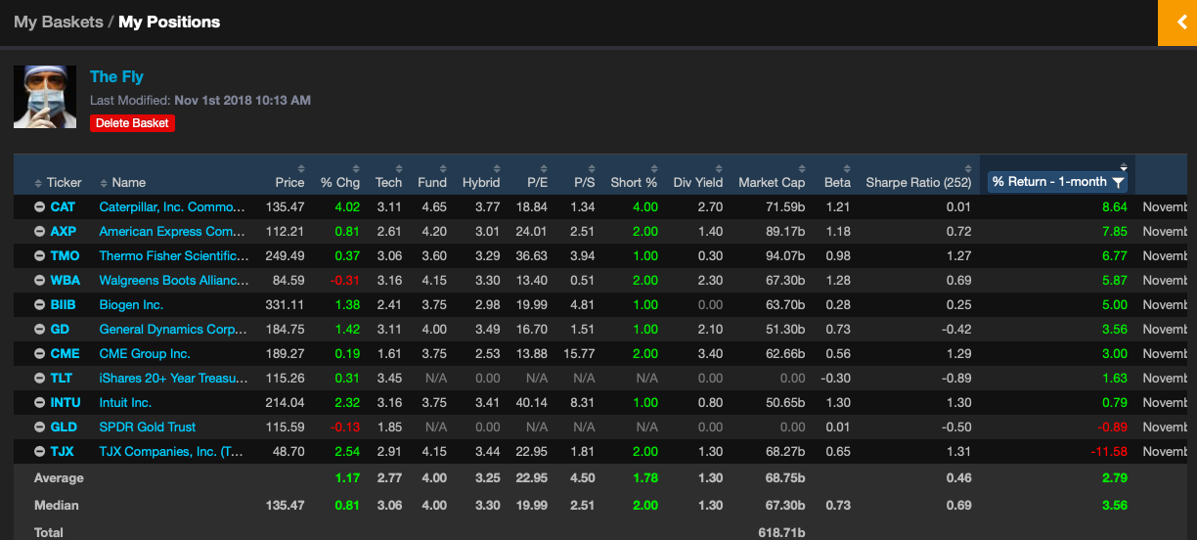Open the CAT ticker link

[x=63, y=207]
